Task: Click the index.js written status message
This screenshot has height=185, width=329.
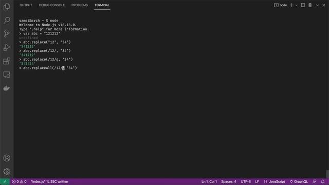Action: 49,181
